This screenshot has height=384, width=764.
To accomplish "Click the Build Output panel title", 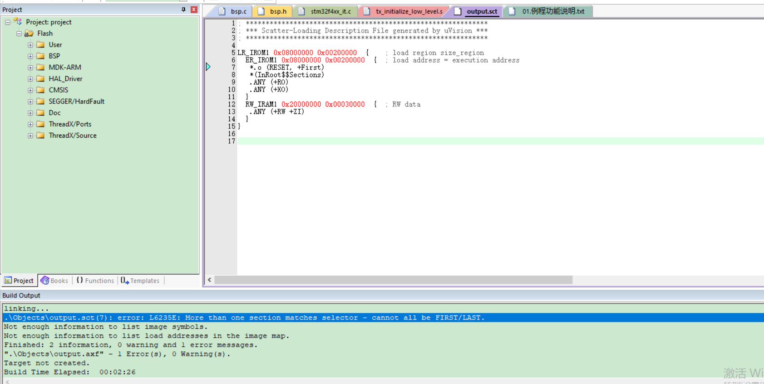I will pyautogui.click(x=21, y=296).
